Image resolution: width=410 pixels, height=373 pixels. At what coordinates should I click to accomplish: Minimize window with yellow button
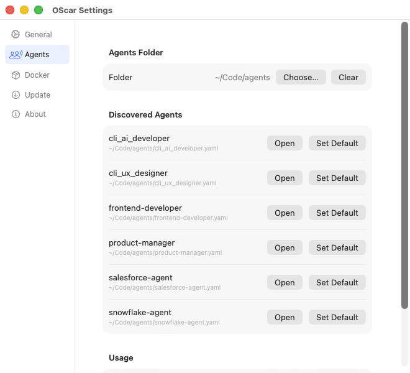pyautogui.click(x=24, y=10)
